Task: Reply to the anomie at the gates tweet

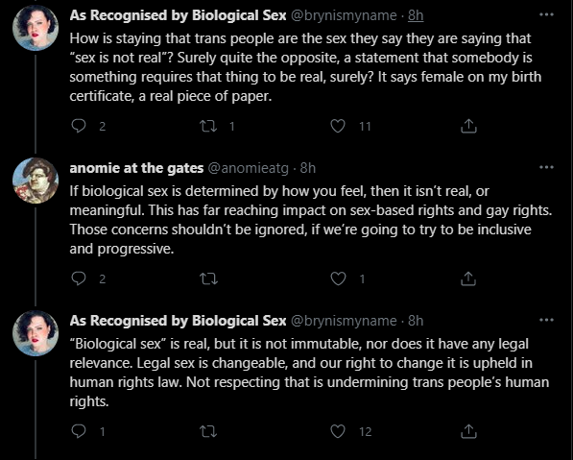Action: [78, 279]
